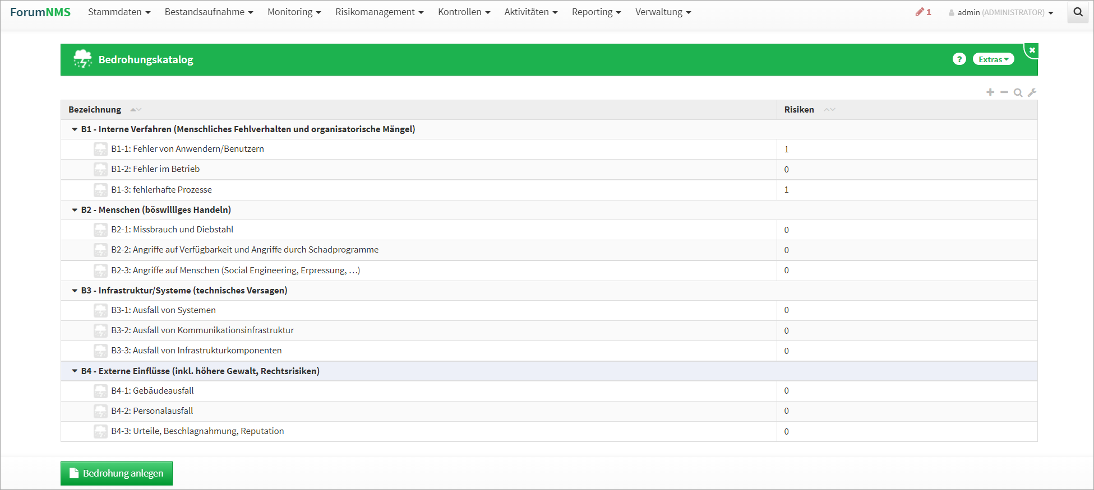The width and height of the screenshot is (1094, 490).
Task: Open the Risikomanagement menu
Action: click(x=379, y=12)
